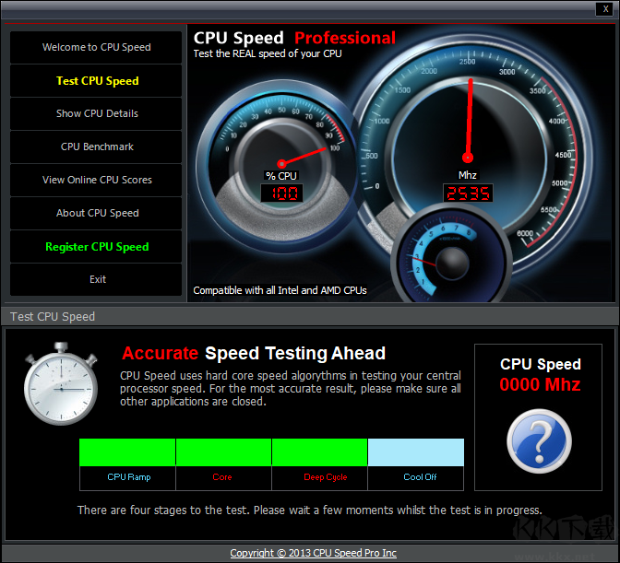620x563 pixels.
Task: Click the Accurate Speed Testing Ahead heading
Action: pos(254,353)
